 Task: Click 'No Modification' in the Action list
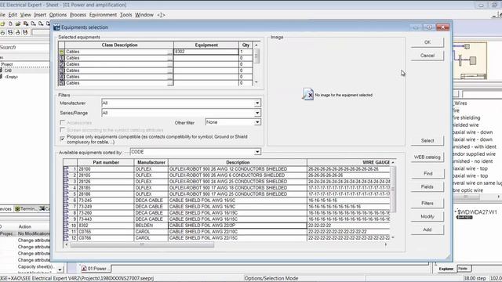pos(34,233)
